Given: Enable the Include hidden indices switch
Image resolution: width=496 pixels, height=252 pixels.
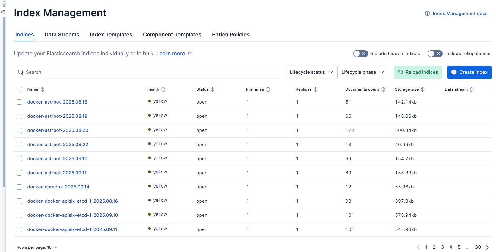Looking at the screenshot, I should [361, 54].
